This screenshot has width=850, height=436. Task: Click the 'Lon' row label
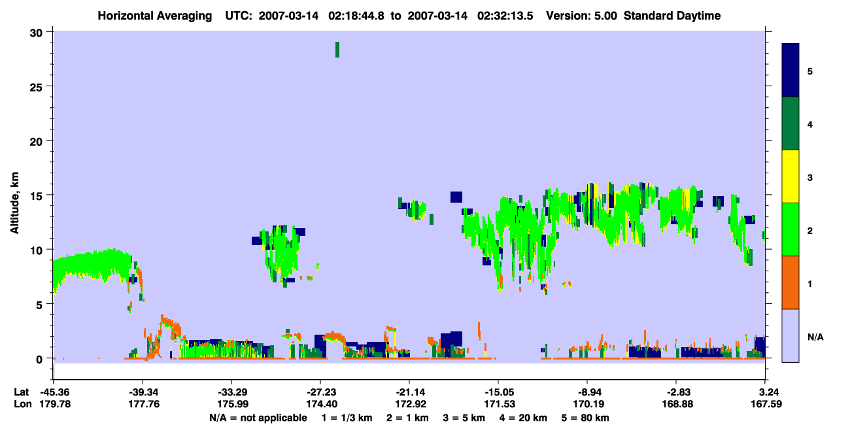[x=22, y=404]
